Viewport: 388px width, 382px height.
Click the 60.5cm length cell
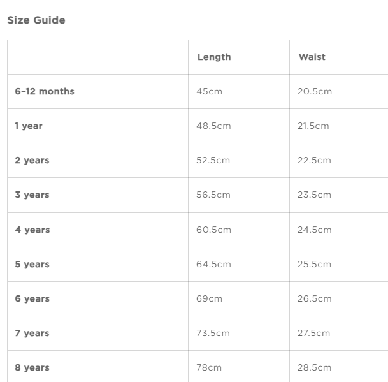[213, 230]
